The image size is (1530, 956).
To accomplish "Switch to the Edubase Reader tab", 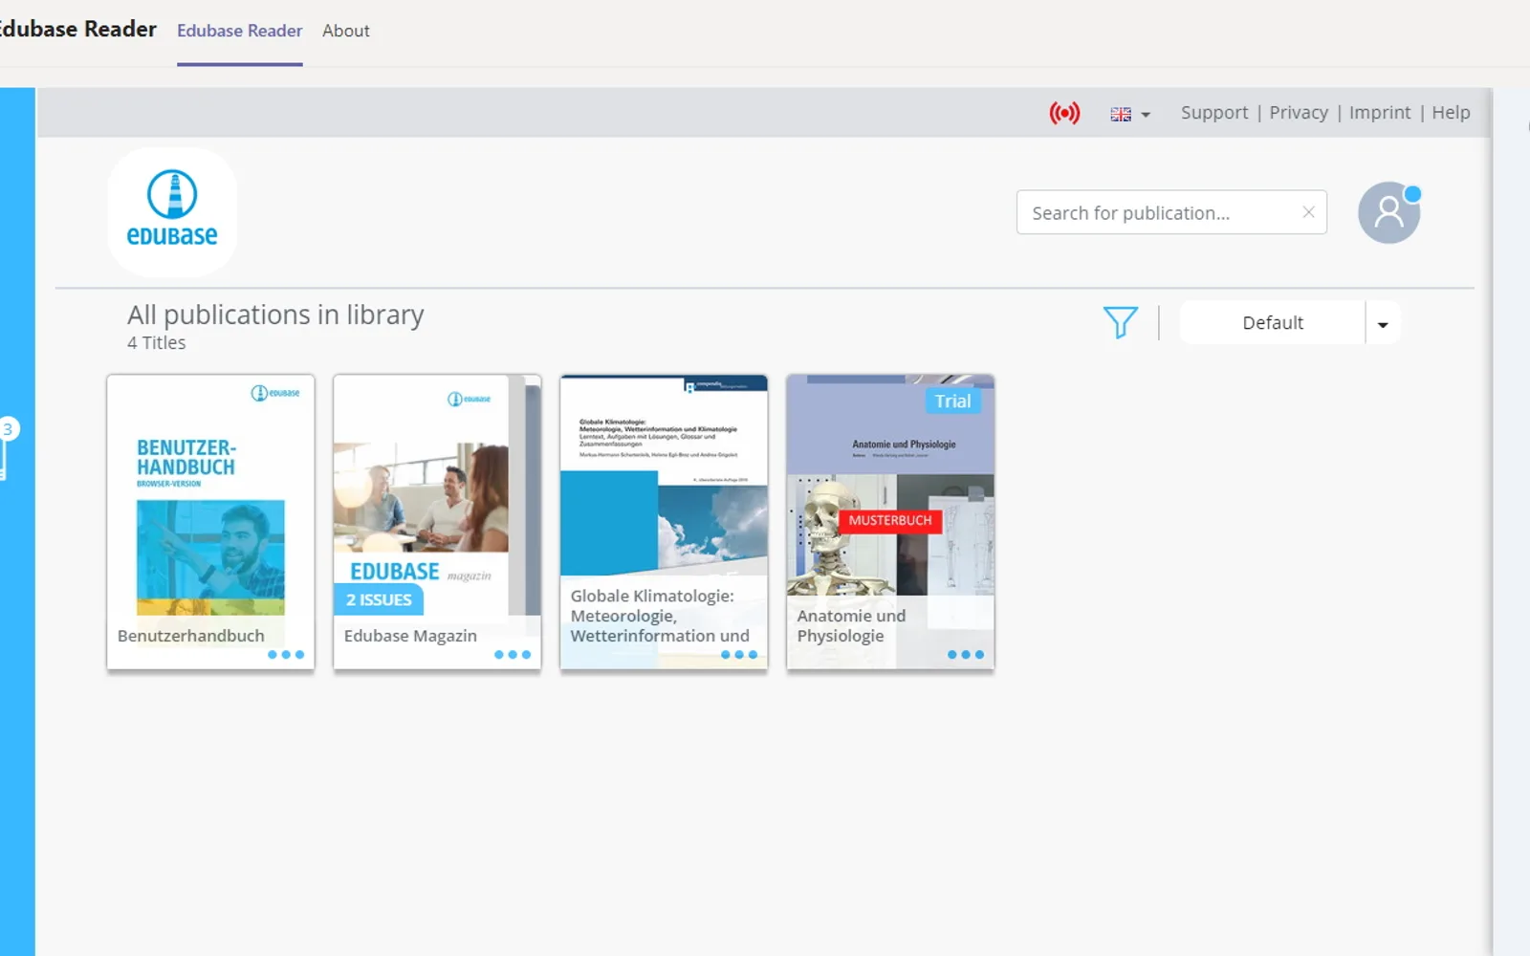I will 239,31.
